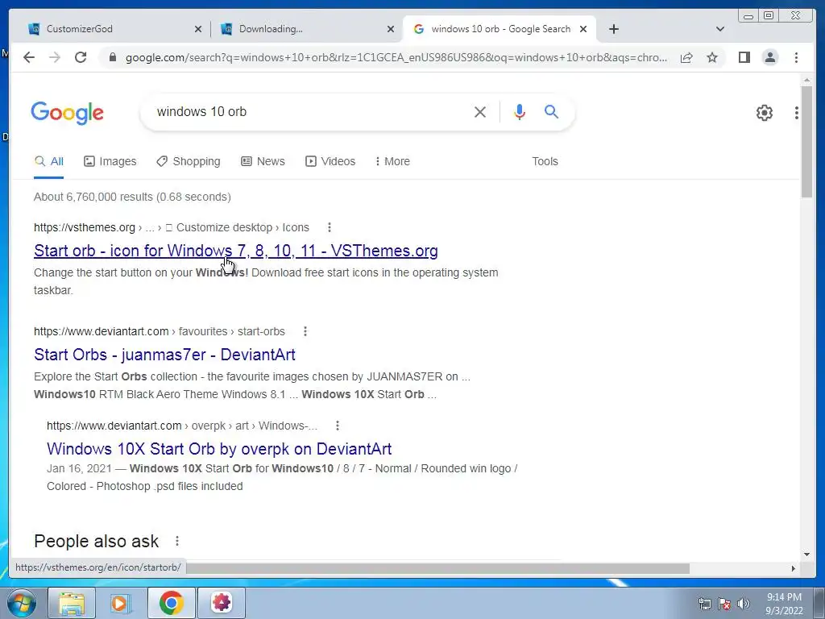Click the Chrome taskbar icon
The width and height of the screenshot is (825, 619).
coord(172,603)
